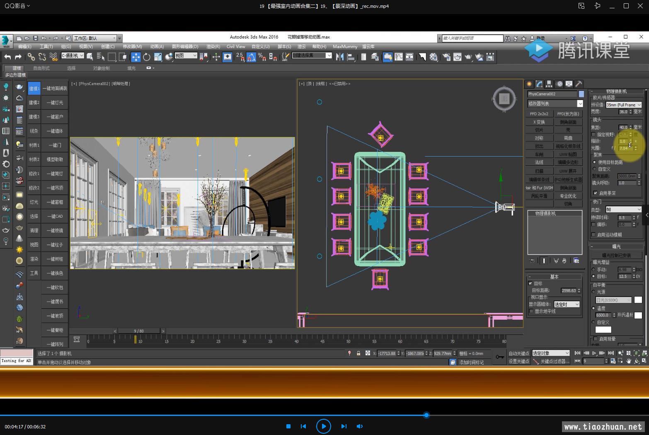Toggle the Percent Snap icon

click(262, 57)
